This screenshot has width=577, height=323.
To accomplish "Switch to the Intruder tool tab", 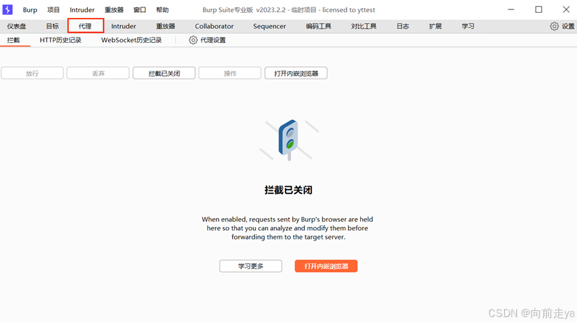I will tap(123, 26).
